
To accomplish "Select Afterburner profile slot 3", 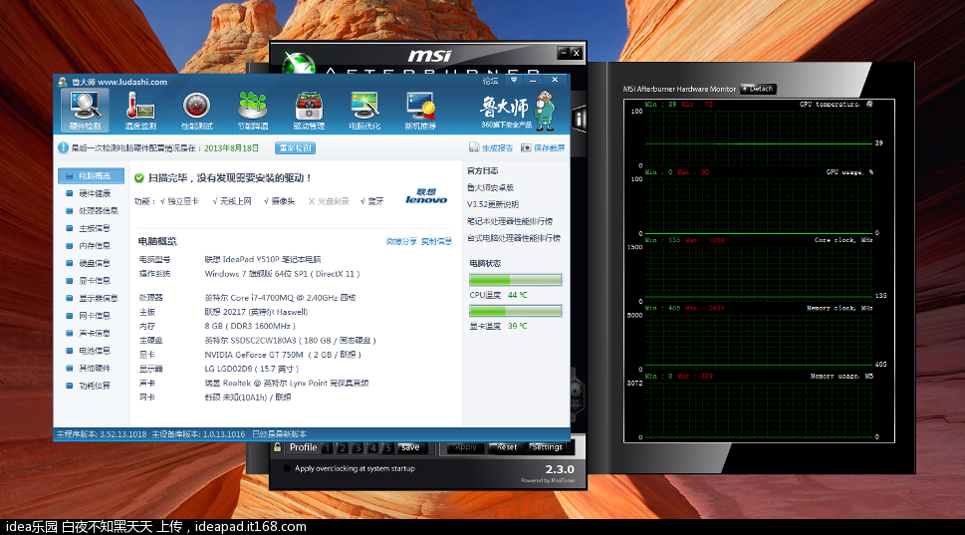I will 358,448.
